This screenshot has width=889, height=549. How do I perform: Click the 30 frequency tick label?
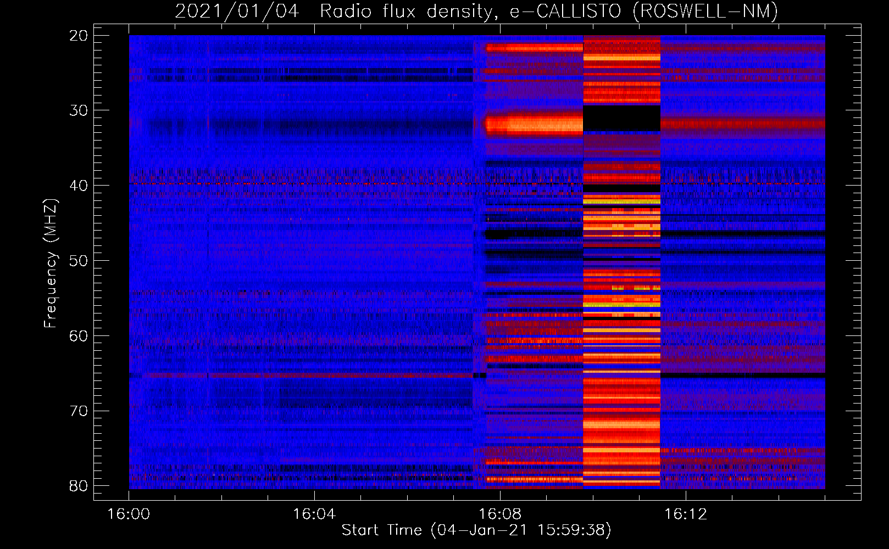tap(79, 110)
